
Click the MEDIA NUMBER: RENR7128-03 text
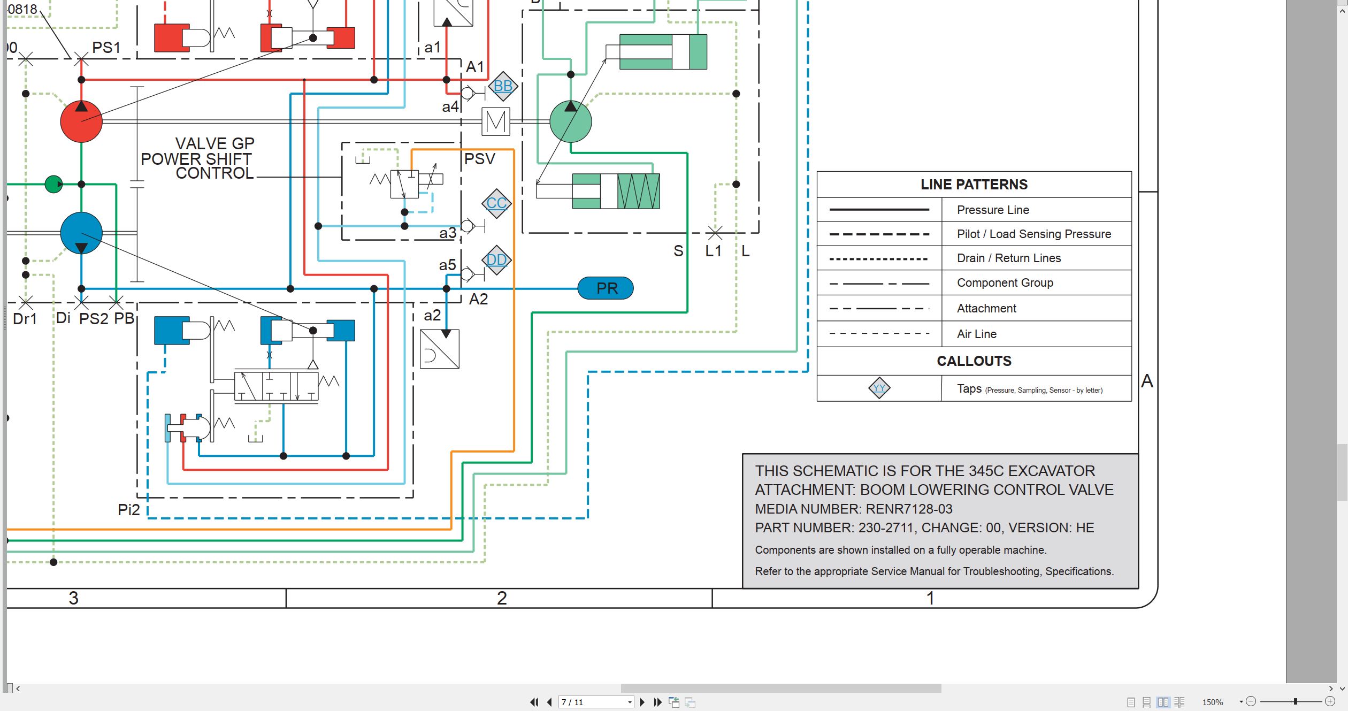coord(854,509)
